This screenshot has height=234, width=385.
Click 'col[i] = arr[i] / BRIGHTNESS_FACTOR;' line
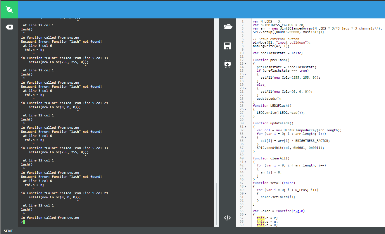click(295, 141)
